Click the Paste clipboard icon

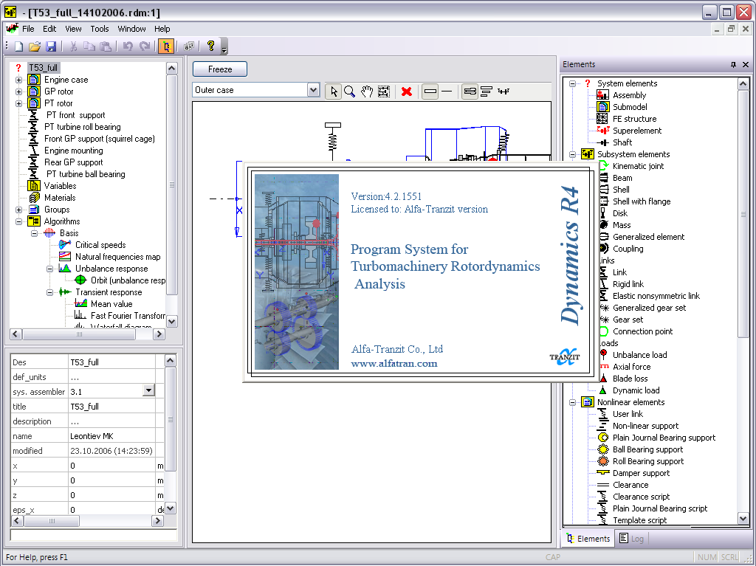[x=105, y=46]
